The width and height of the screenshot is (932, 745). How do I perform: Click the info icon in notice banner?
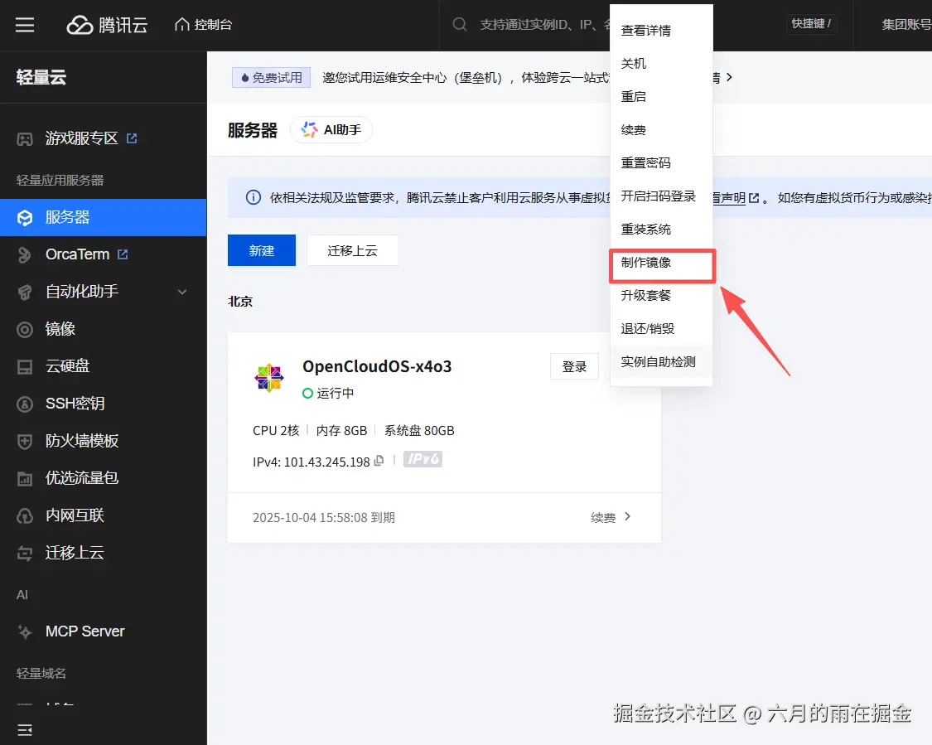click(254, 197)
